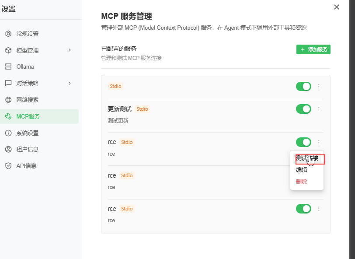Click the MCP 服务管理 title
Screen dimensions: 355x259
point(126,16)
